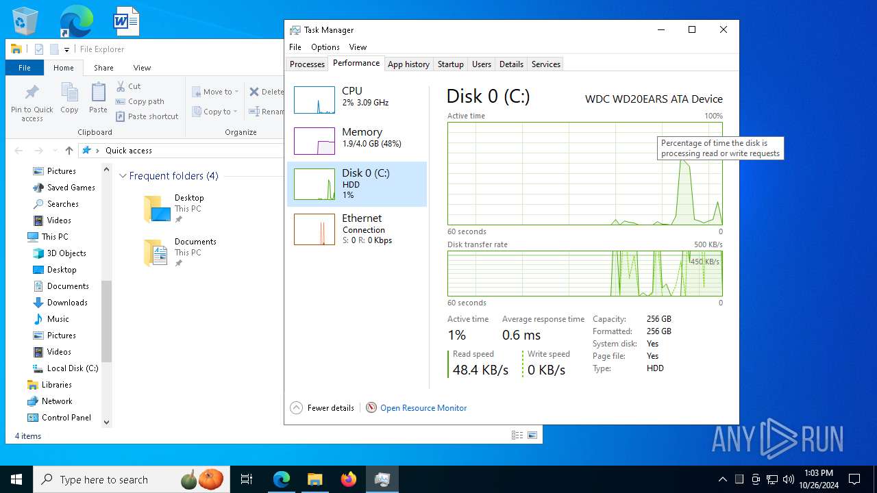The image size is (877, 493).
Task: Switch to large icons view layout icon
Action: [532, 435]
